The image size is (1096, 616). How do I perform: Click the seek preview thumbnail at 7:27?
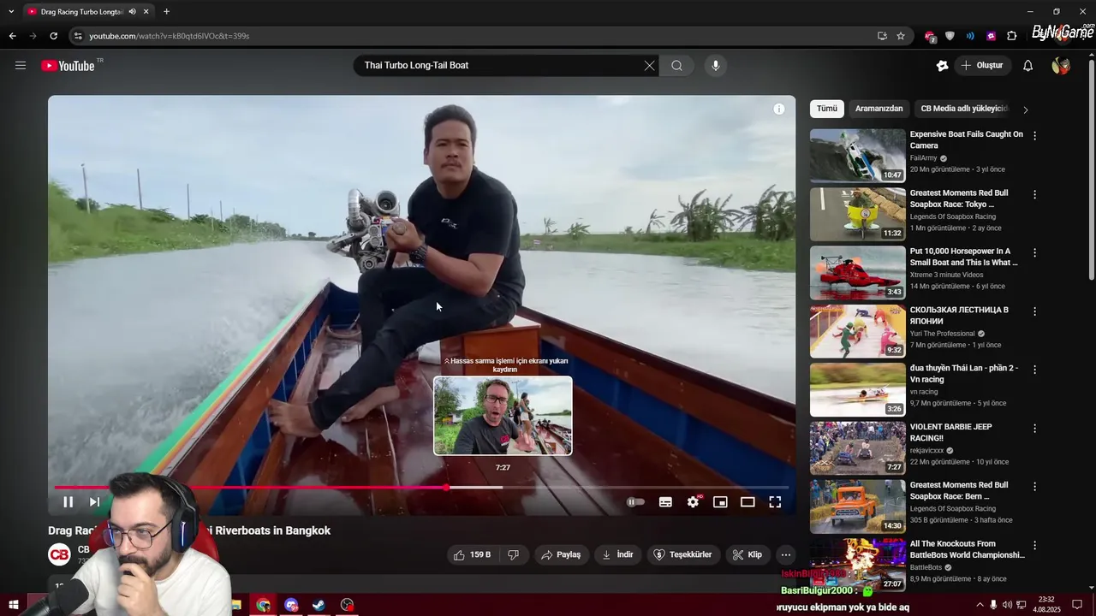(x=503, y=416)
